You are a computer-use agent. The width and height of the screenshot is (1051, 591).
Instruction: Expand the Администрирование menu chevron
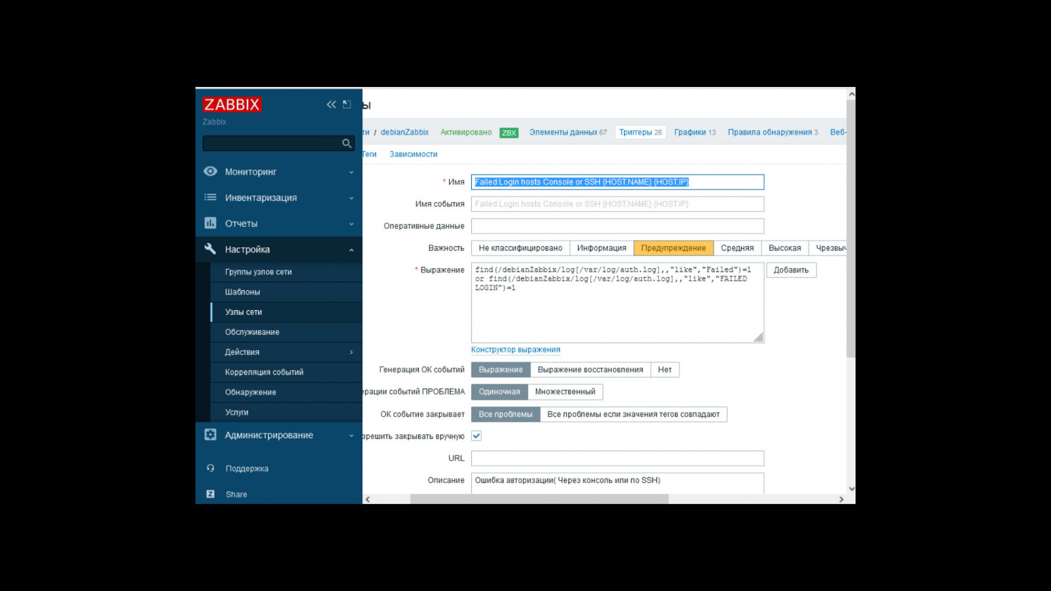click(351, 435)
